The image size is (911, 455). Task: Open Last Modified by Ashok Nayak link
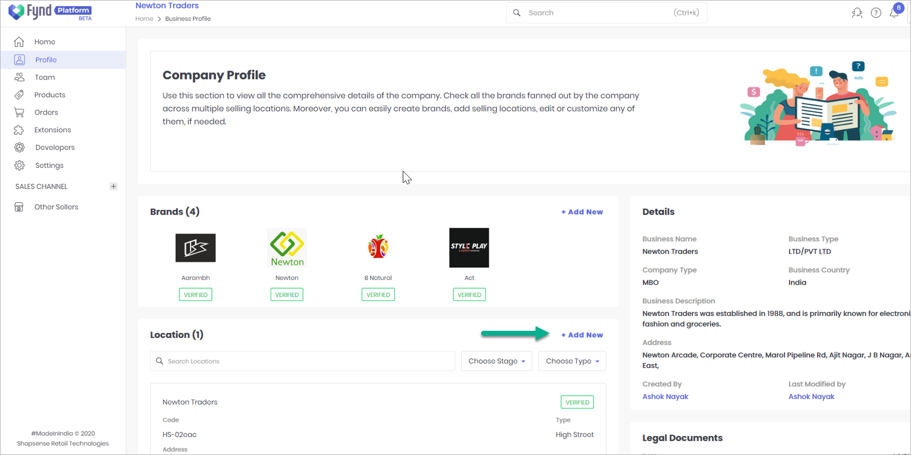coord(811,397)
